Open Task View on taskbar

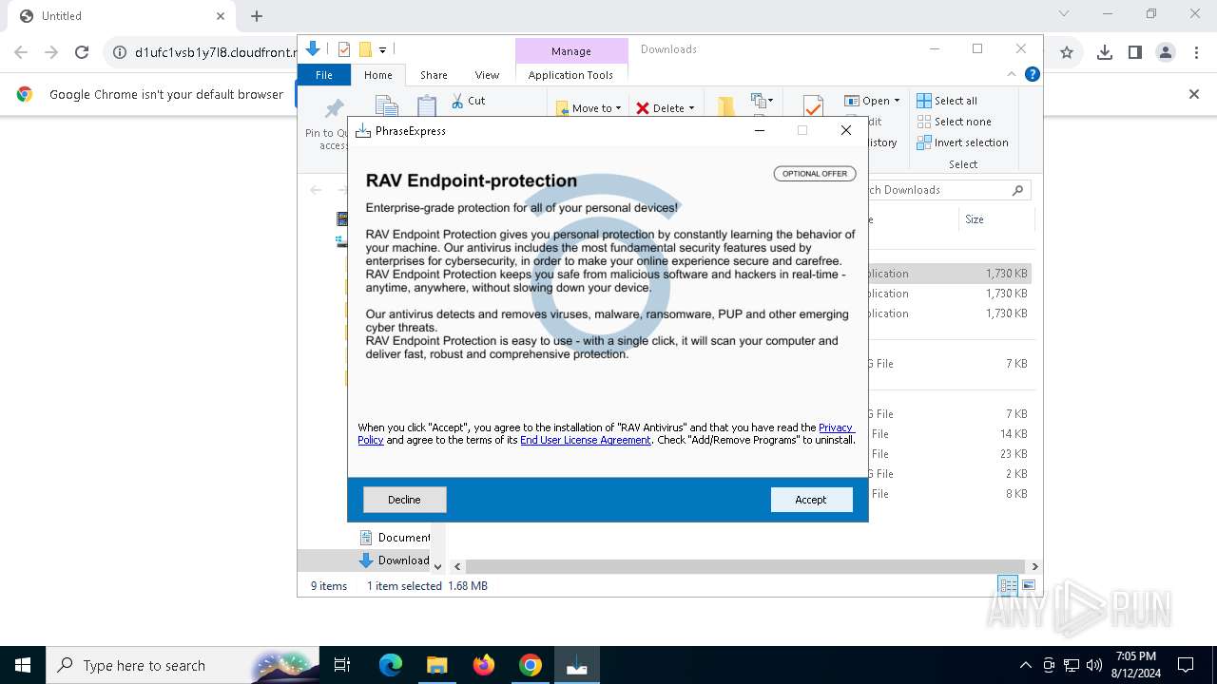point(342,665)
